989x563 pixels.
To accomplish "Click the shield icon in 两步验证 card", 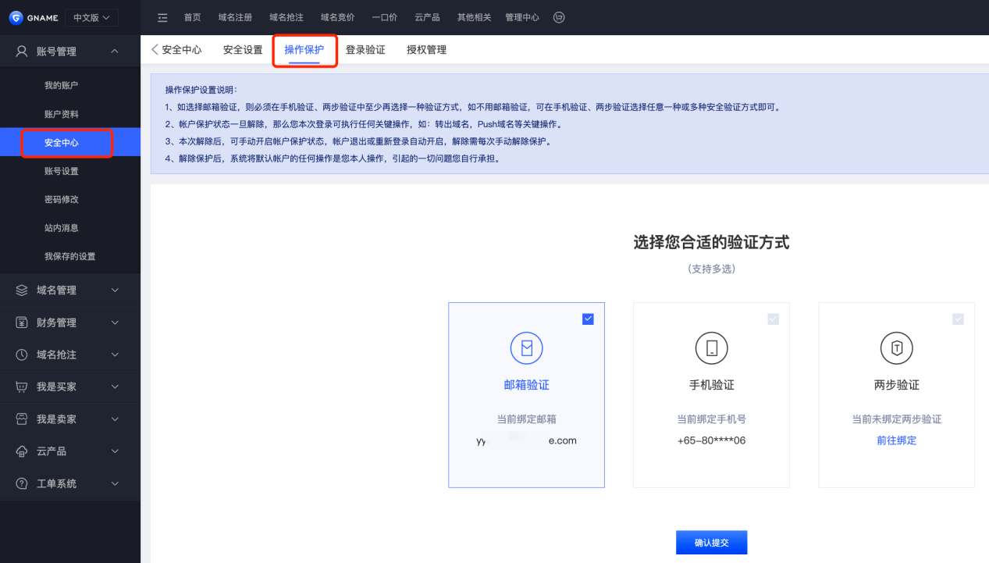I will click(896, 348).
